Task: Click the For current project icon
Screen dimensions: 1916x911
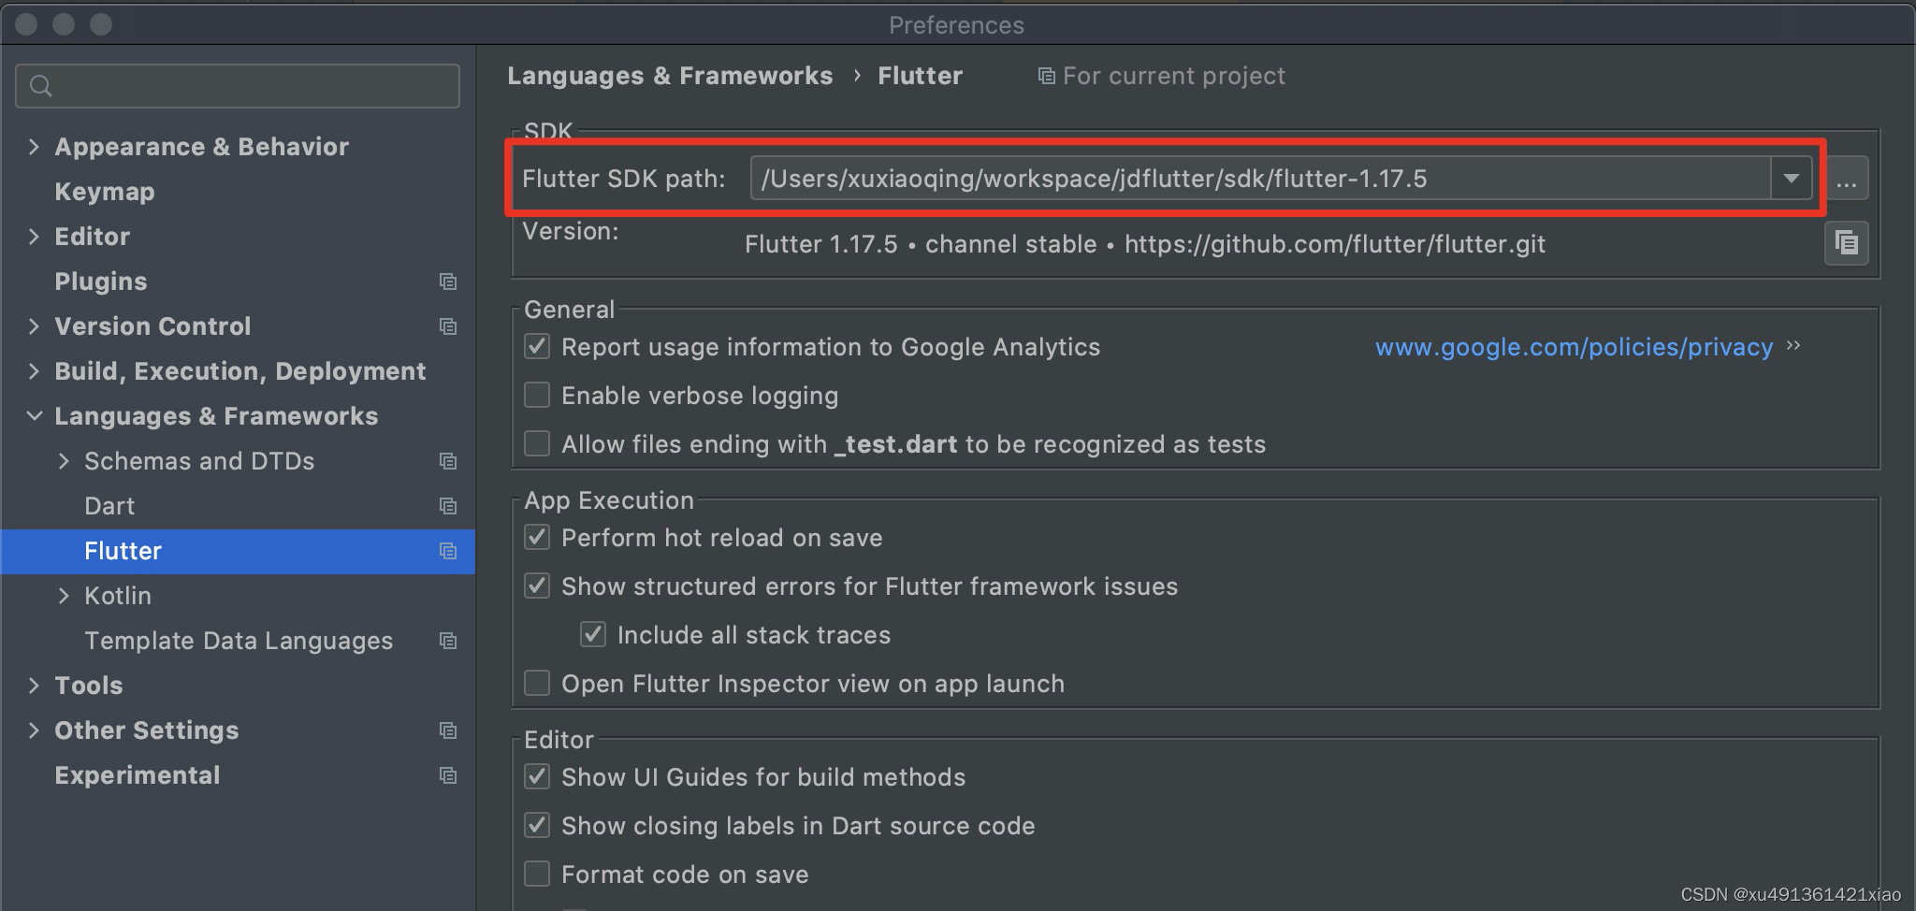Action: tap(1047, 76)
